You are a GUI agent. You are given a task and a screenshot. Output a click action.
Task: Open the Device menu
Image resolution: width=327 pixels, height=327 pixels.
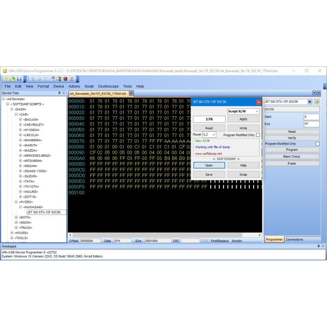pos(59,86)
